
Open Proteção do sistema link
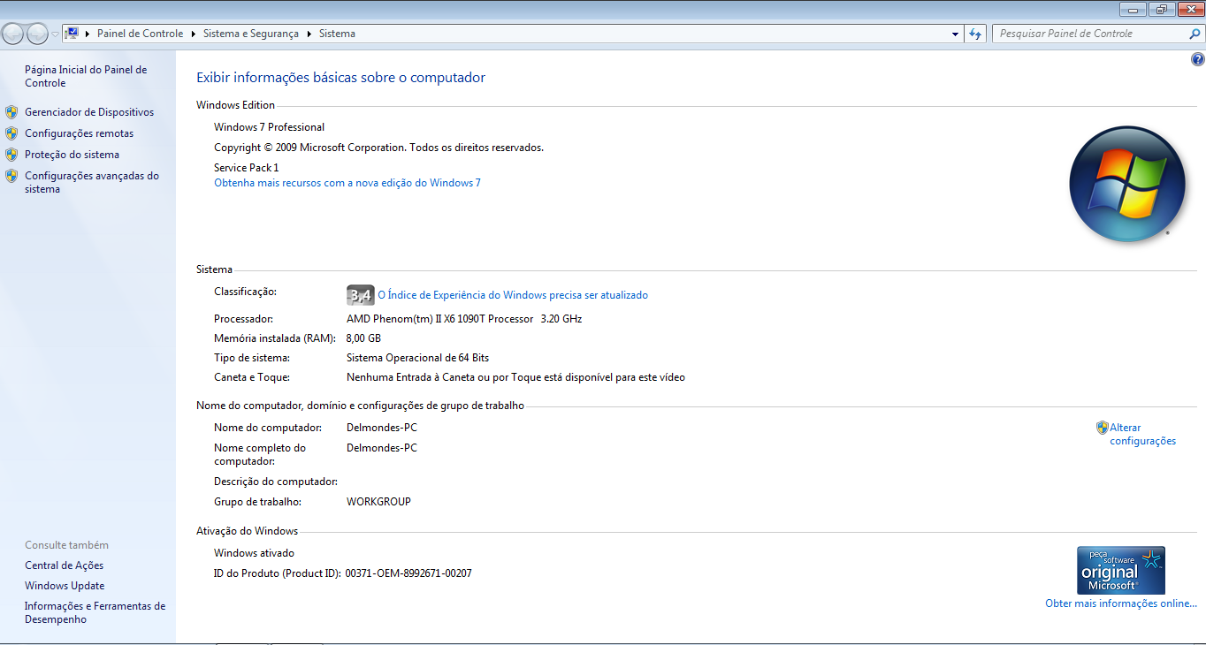(72, 155)
